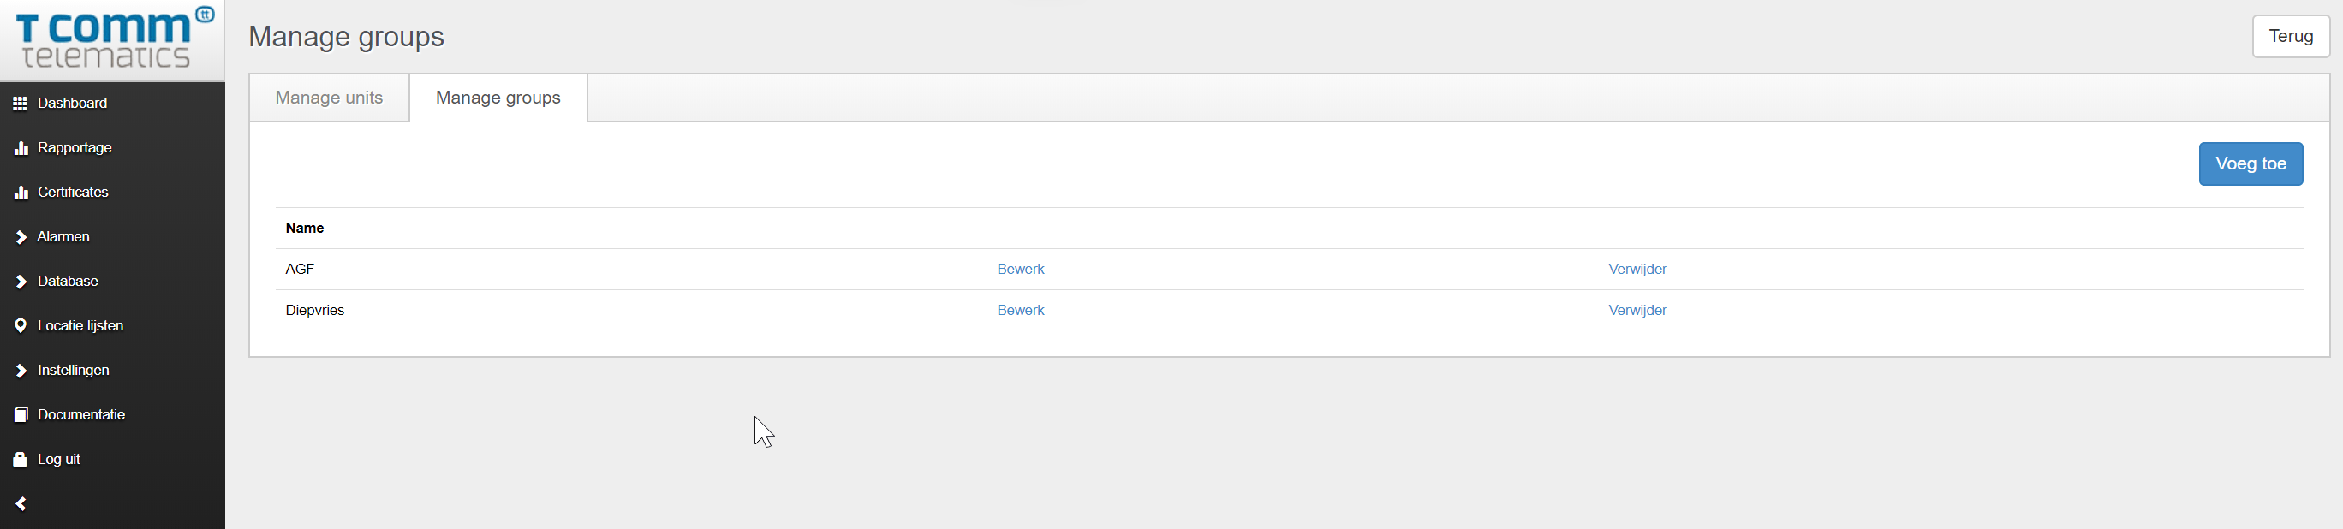Expand the Database menu chevron
The width and height of the screenshot is (2343, 529).
click(21, 282)
